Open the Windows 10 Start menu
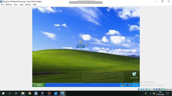172x96 pixels. click(3, 93)
